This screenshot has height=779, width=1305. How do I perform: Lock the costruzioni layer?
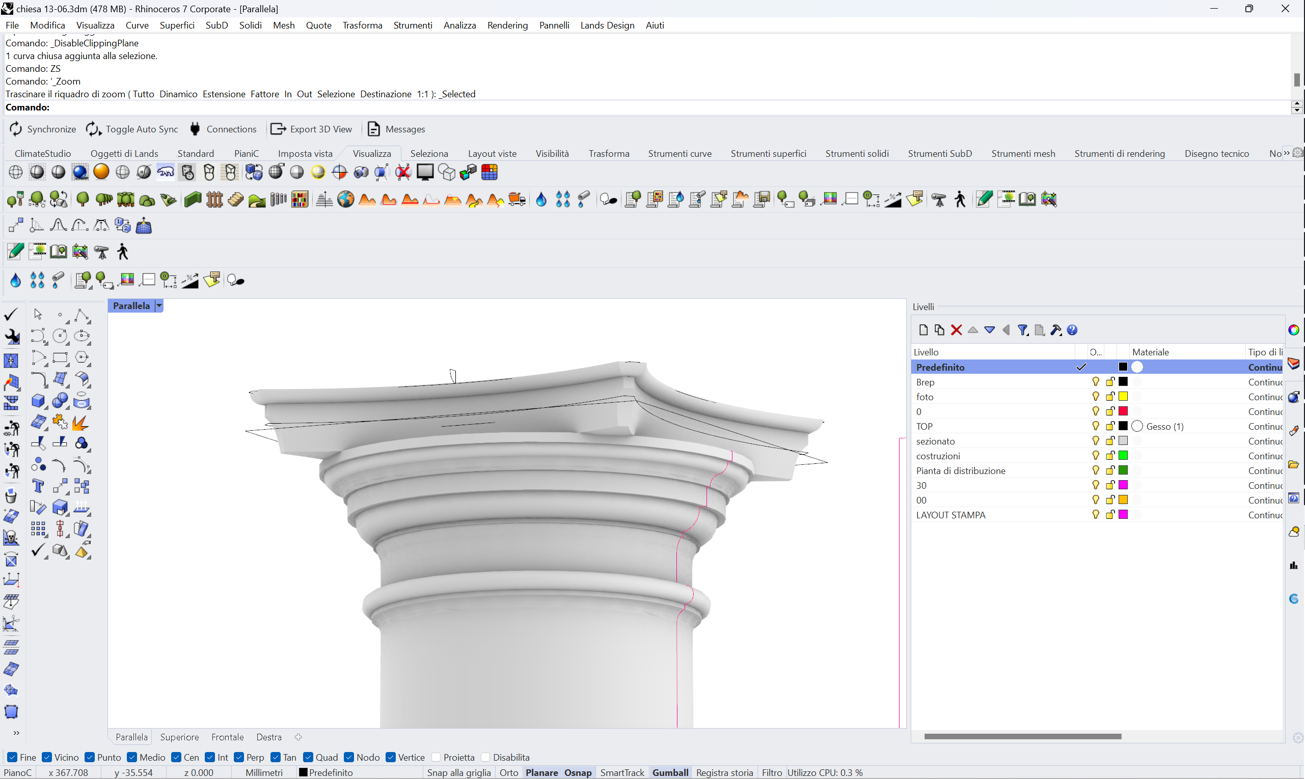[x=1109, y=456]
